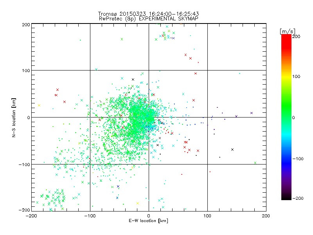Click the y-axis tick label '100'

click(26, 70)
